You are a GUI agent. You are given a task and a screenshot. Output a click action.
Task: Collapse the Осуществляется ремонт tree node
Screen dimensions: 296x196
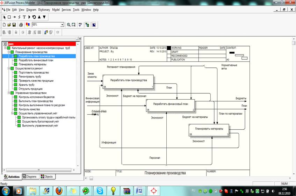(x=8, y=68)
